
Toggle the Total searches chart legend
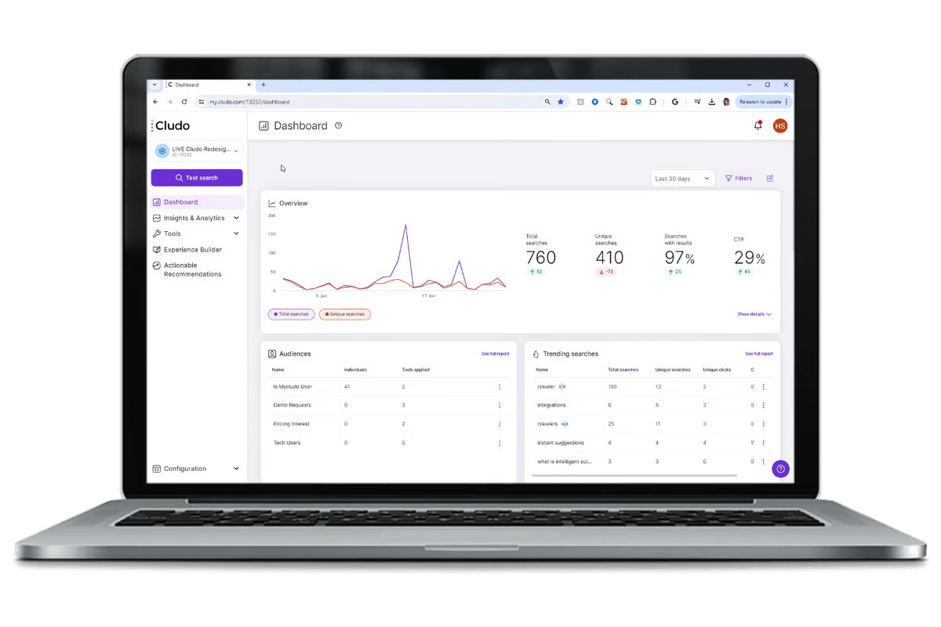coord(291,314)
